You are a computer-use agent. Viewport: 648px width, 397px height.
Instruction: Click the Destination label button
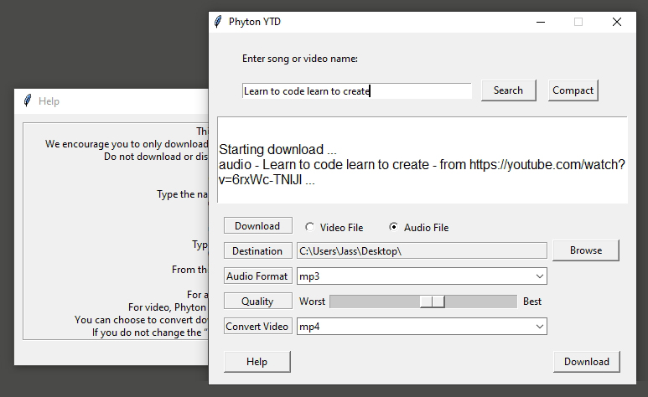coord(258,250)
